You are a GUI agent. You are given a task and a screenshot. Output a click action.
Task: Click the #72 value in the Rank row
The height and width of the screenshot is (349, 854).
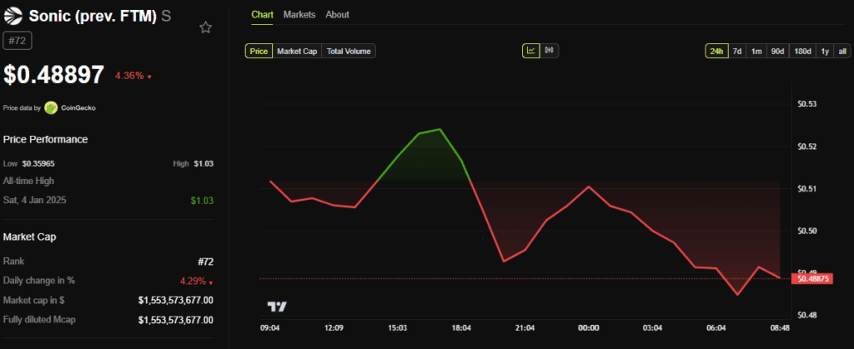point(205,262)
